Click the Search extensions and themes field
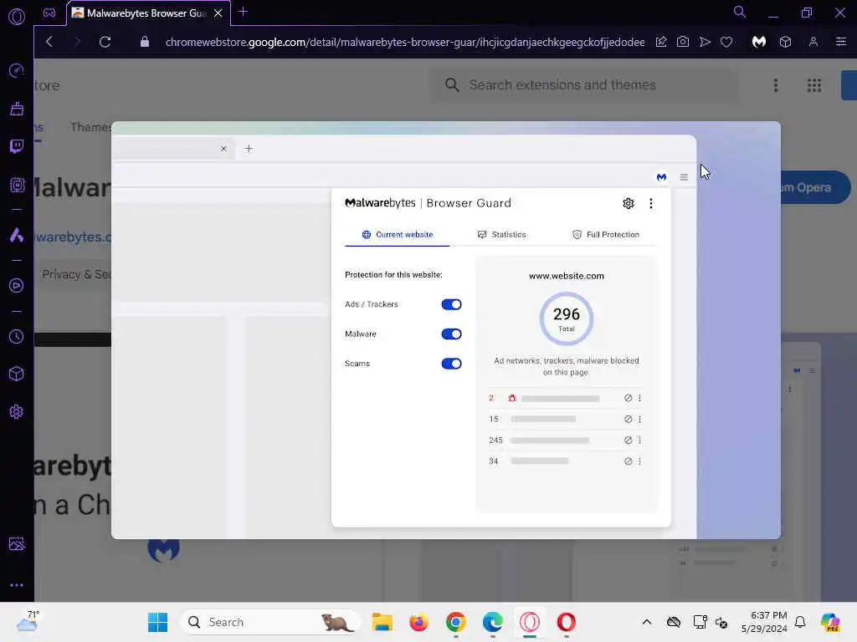This screenshot has height=642, width=857. [x=585, y=85]
